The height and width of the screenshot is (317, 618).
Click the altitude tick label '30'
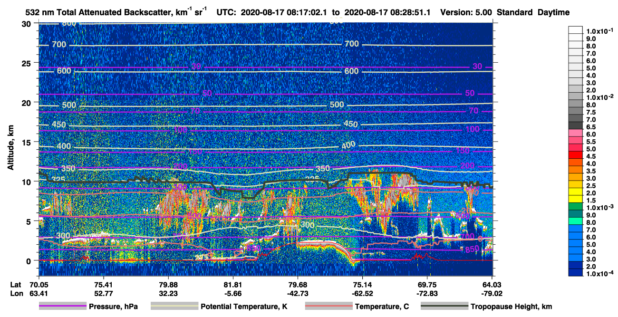[x=28, y=23]
